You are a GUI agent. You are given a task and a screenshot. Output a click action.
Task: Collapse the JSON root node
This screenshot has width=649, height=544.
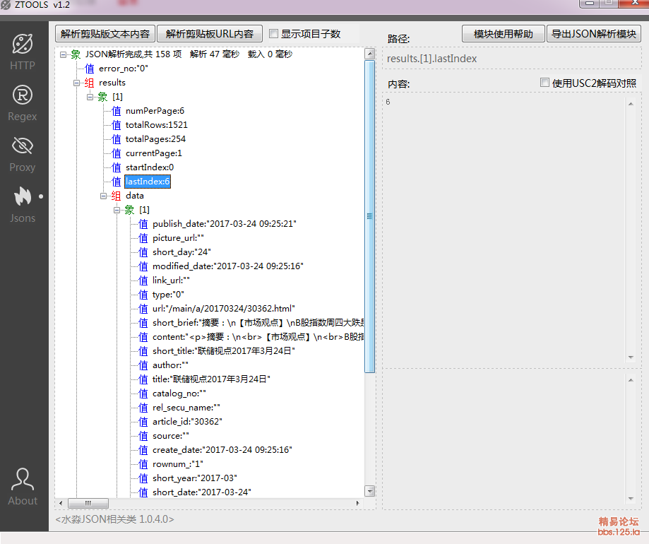(x=63, y=54)
